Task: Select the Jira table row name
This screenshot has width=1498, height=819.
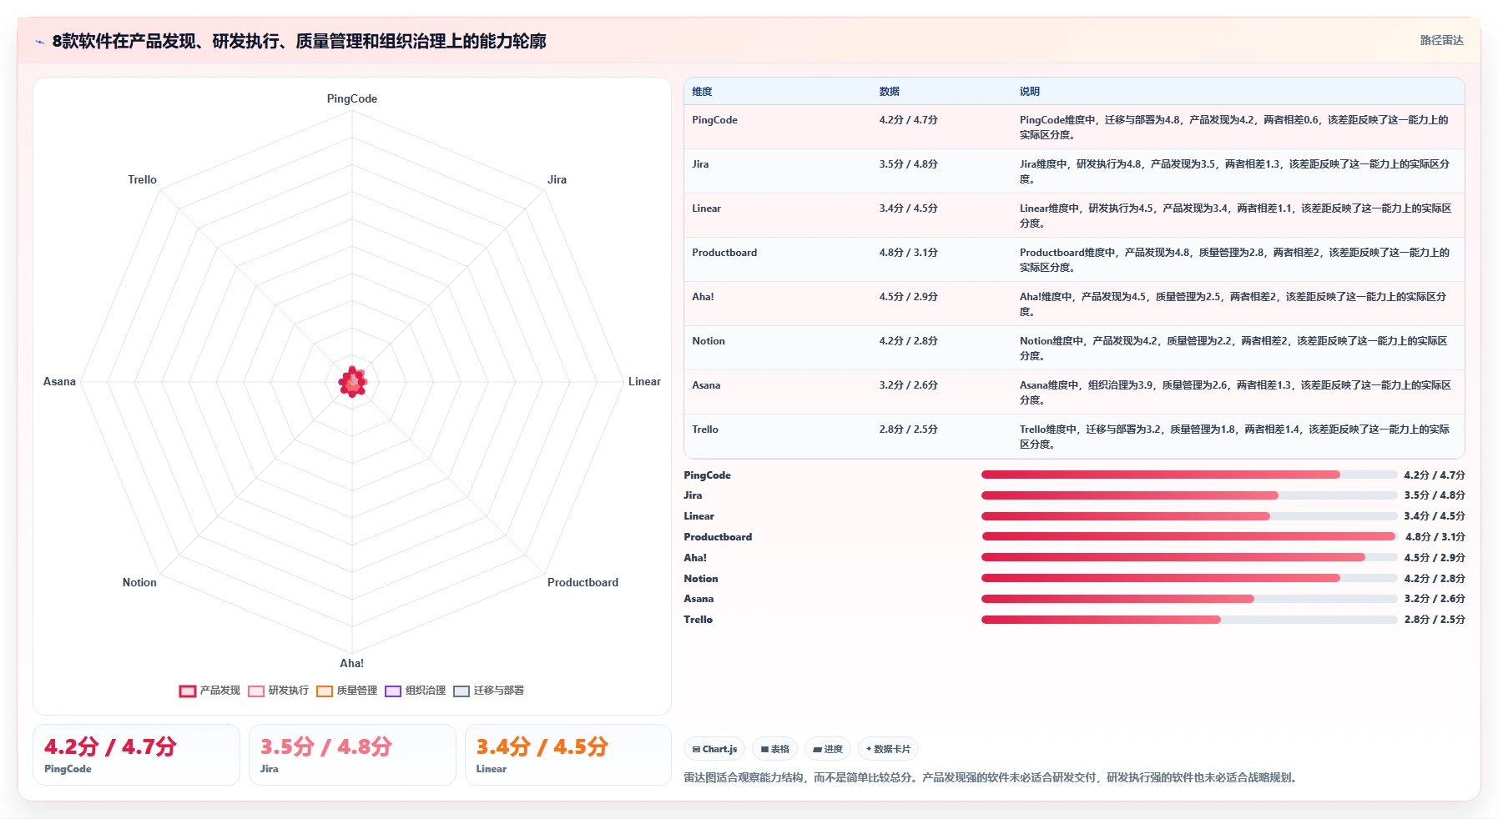Action: [700, 164]
